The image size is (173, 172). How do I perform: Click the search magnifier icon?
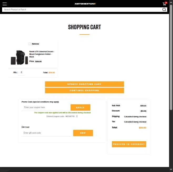point(164,9)
